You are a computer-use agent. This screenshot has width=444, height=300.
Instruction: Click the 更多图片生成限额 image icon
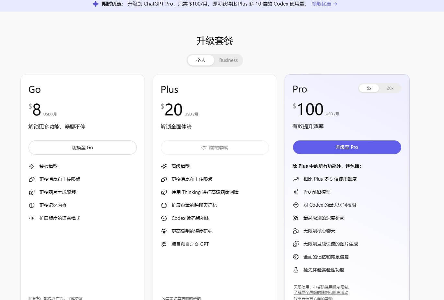[32, 192]
